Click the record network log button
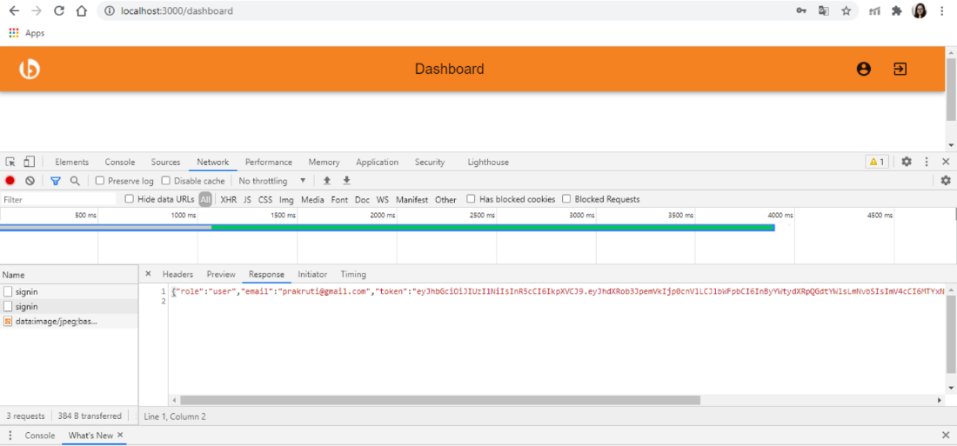Screen dimensions: 957x446 tap(10, 181)
